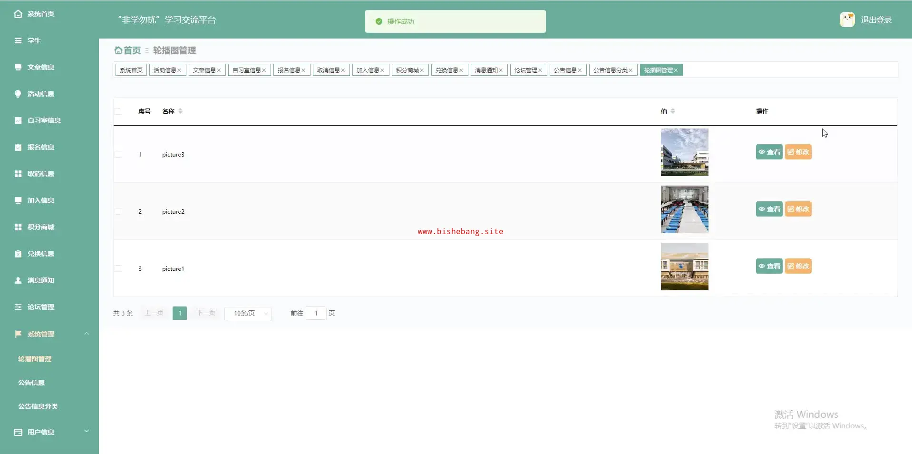912x454 pixels.
Task: Close the 加入信息 tab
Action: pos(382,70)
